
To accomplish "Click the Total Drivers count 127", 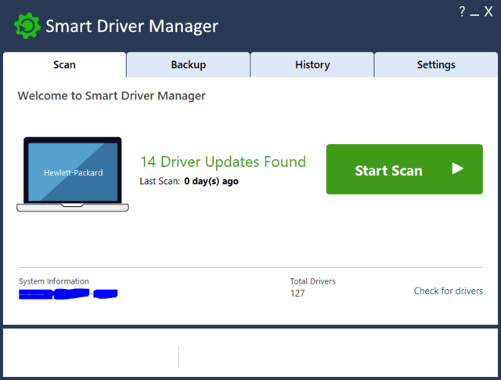I will pyautogui.click(x=297, y=293).
